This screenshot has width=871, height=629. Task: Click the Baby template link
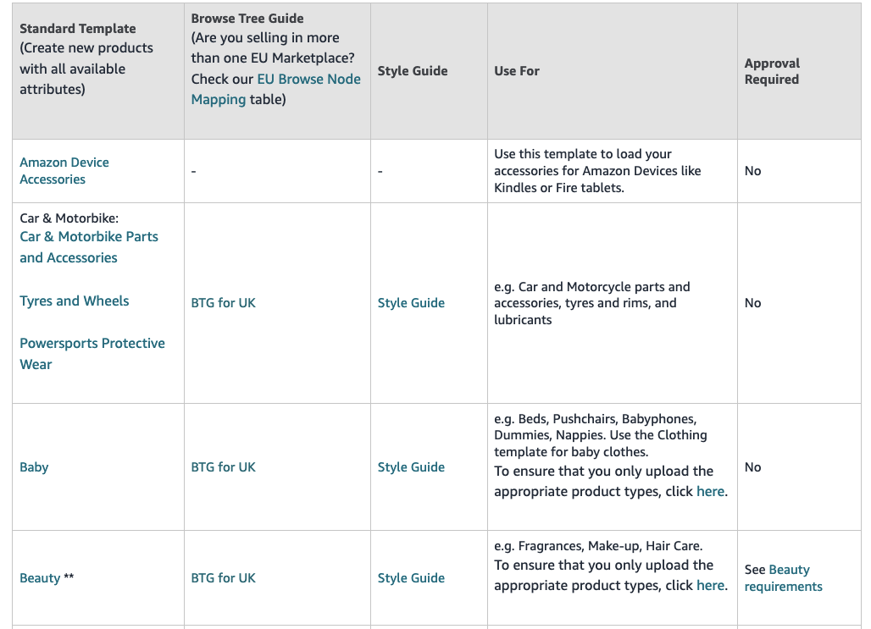pyautogui.click(x=34, y=467)
